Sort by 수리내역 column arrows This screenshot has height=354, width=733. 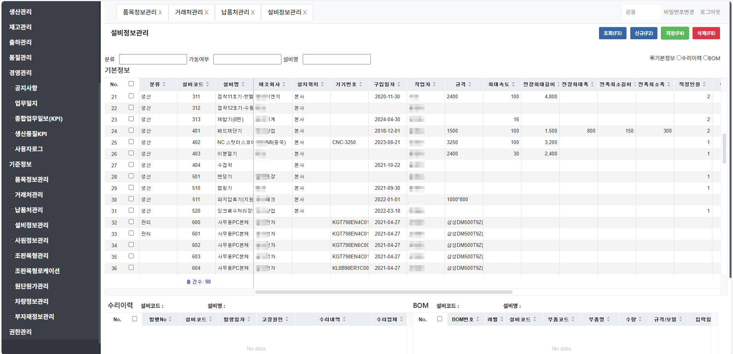point(344,319)
